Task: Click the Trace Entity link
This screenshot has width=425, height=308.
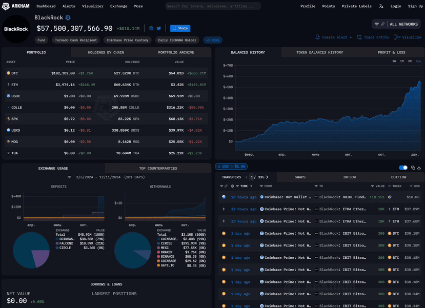Action: (x=373, y=37)
